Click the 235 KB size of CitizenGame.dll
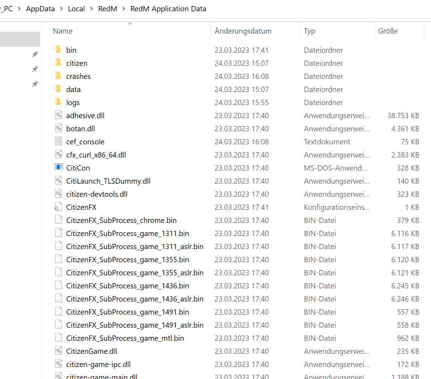 click(x=408, y=351)
